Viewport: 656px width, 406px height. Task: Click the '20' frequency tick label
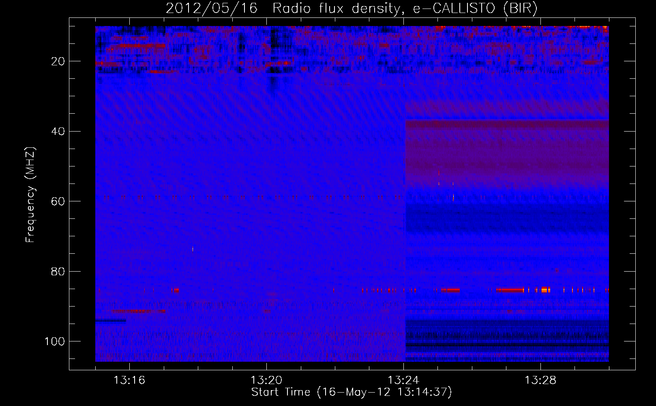pyautogui.click(x=58, y=61)
